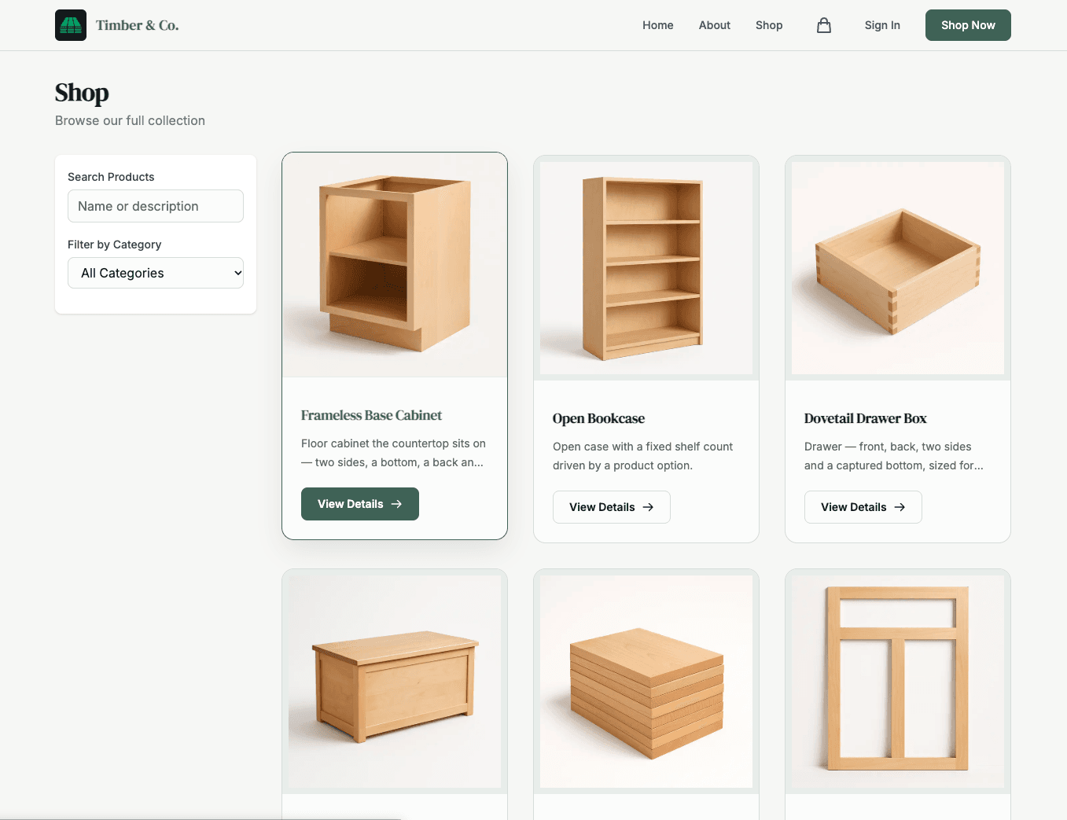This screenshot has width=1067, height=820.
Task: Open the shopping bag cart
Action: (x=824, y=25)
